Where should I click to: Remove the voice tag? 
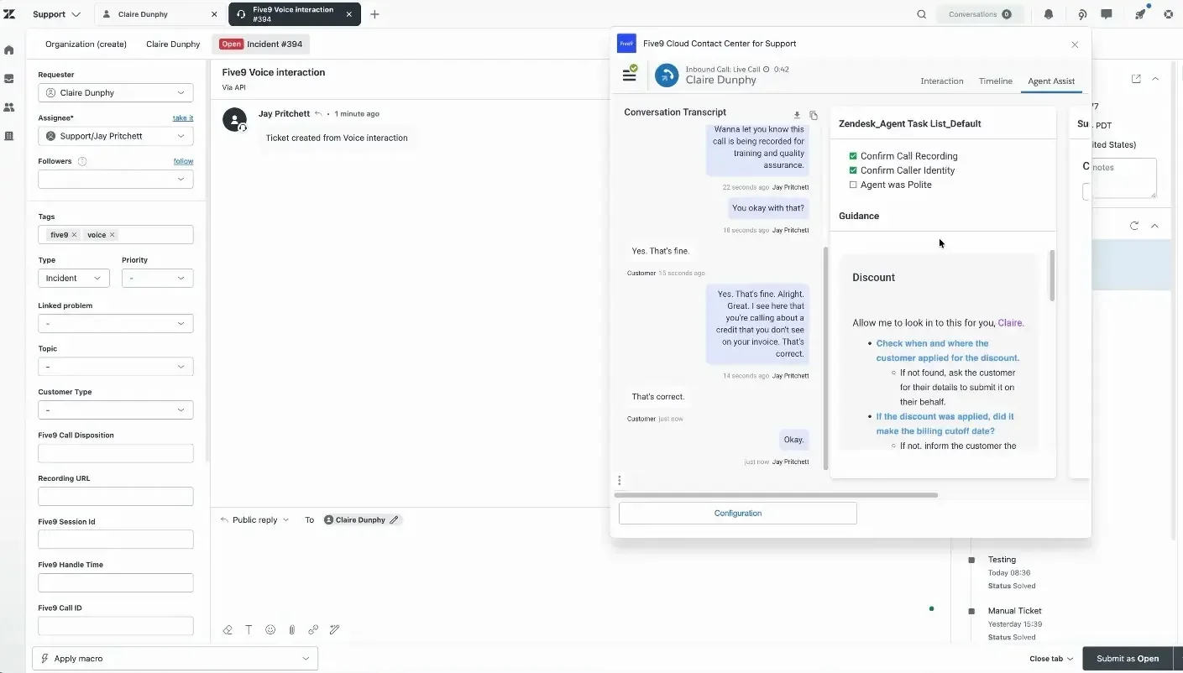[113, 235]
